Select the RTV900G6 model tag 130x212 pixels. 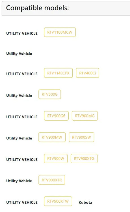tap(56, 116)
